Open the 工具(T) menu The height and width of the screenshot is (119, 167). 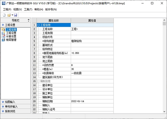click(28, 9)
